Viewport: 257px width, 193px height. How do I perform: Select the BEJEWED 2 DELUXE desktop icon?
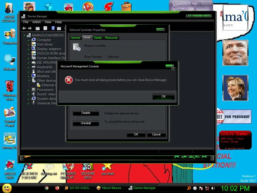click(29, 171)
